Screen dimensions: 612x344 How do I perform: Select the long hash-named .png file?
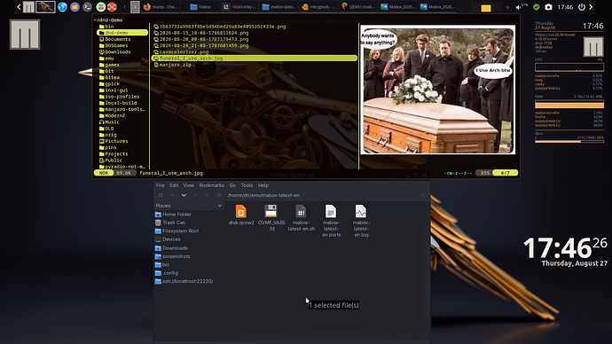(x=220, y=27)
